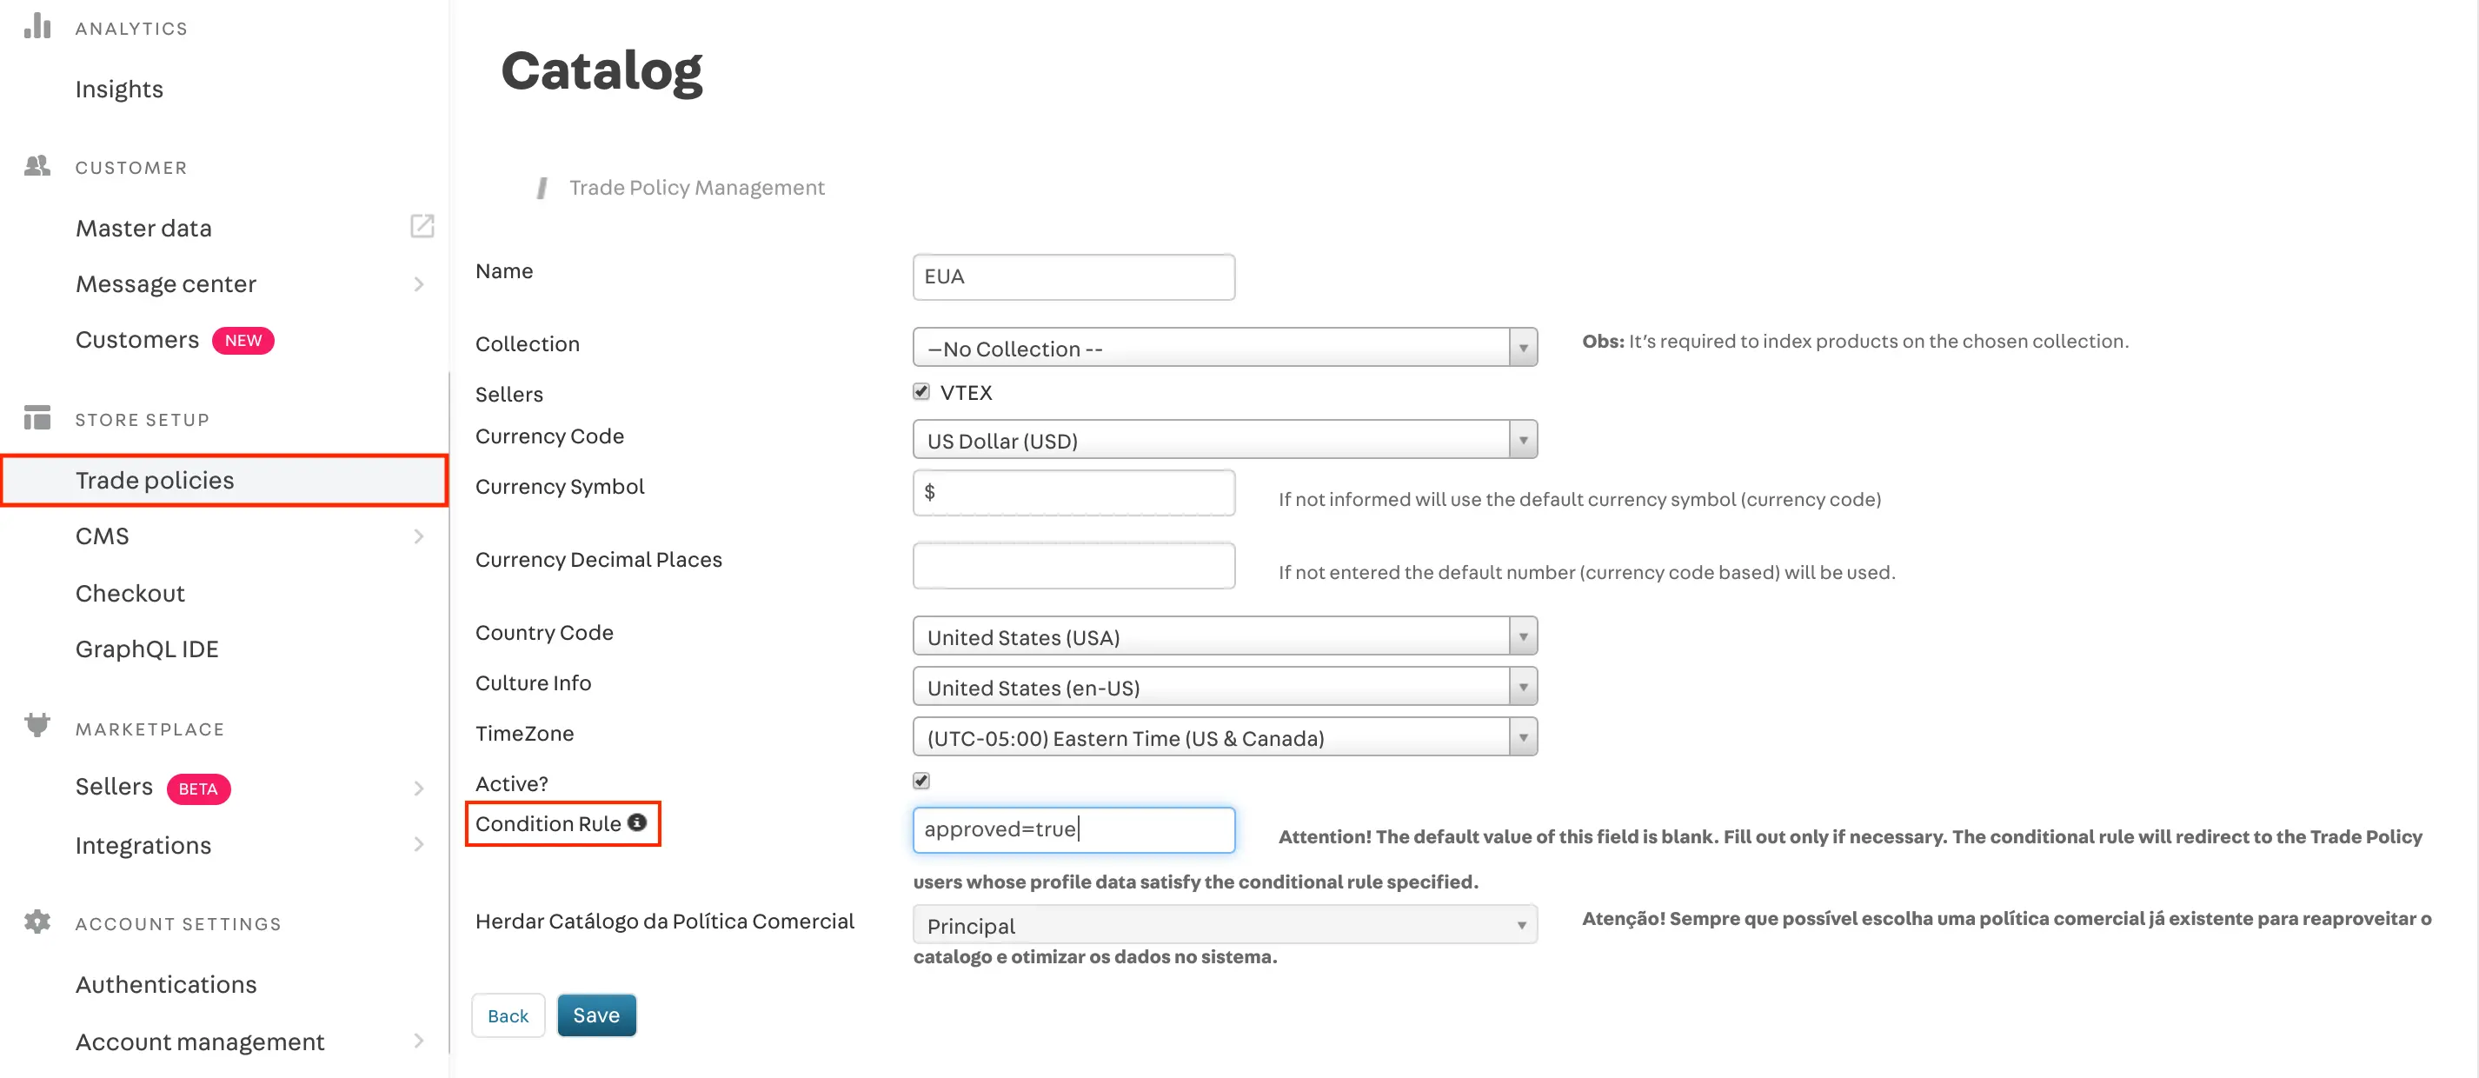Viewport: 2479px width, 1078px height.
Task: Click the Account Settings gear icon
Action: pyautogui.click(x=37, y=922)
